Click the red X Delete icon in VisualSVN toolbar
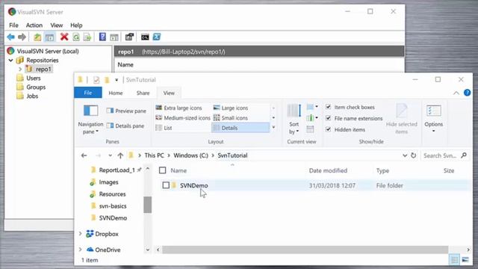 (x=64, y=37)
